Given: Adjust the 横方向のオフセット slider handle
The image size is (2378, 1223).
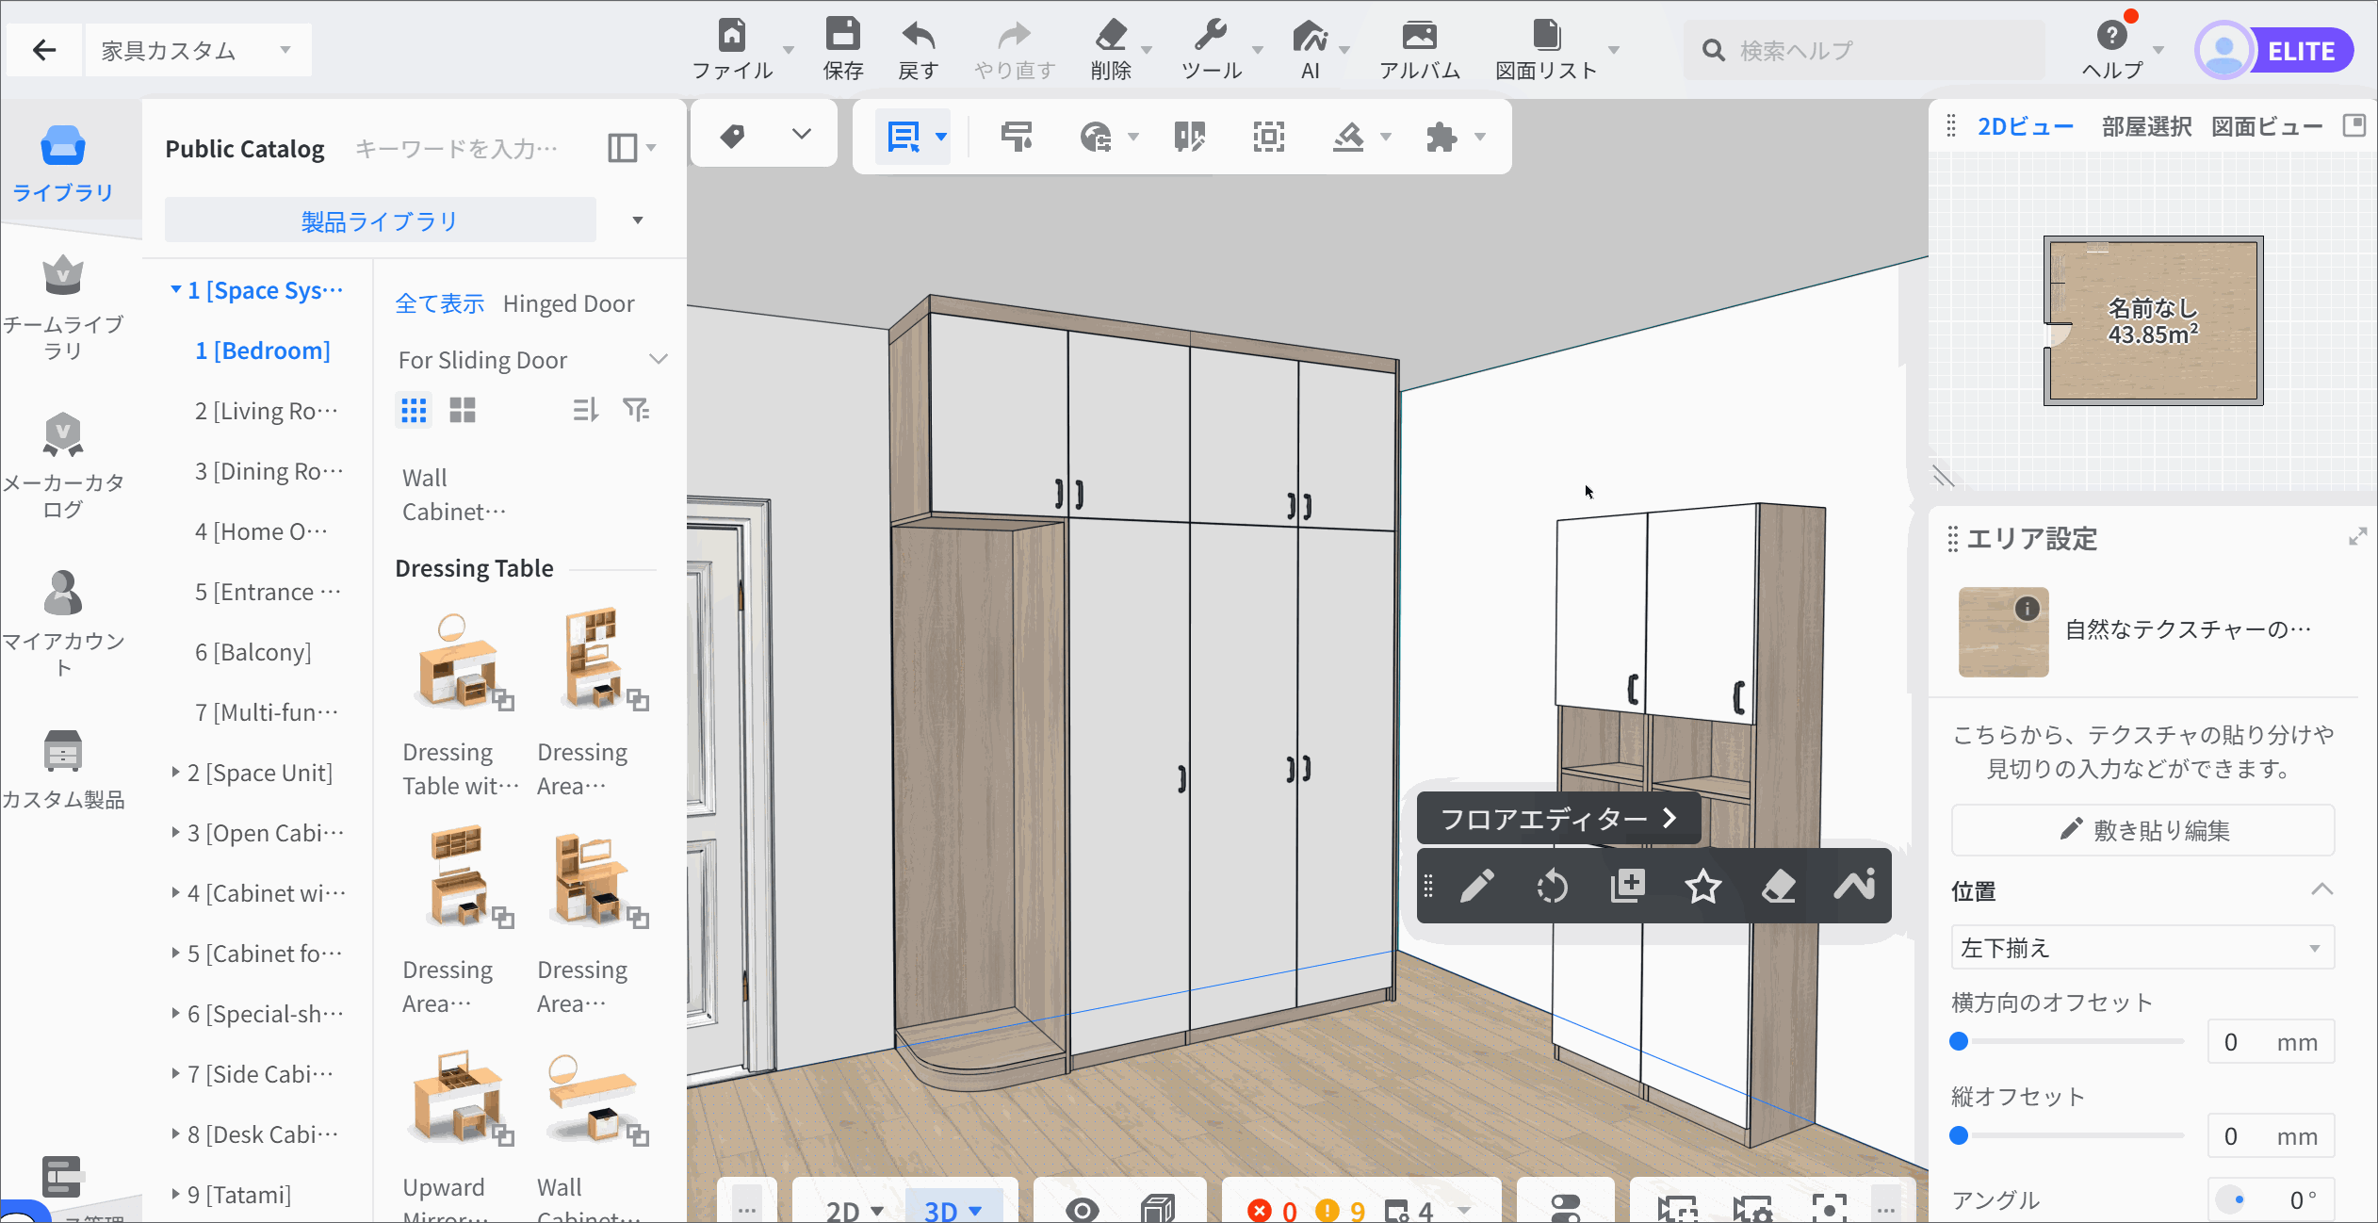Looking at the screenshot, I should click(x=1959, y=1041).
